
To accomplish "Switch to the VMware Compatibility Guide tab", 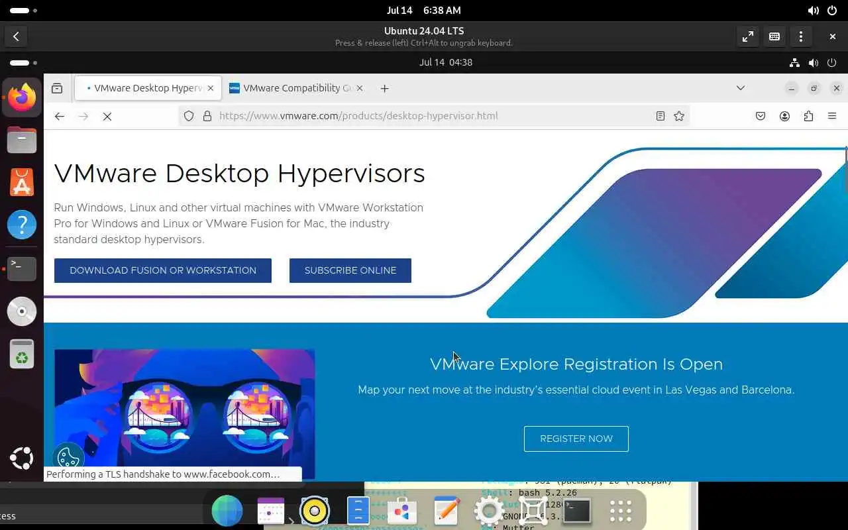I will coord(297,88).
